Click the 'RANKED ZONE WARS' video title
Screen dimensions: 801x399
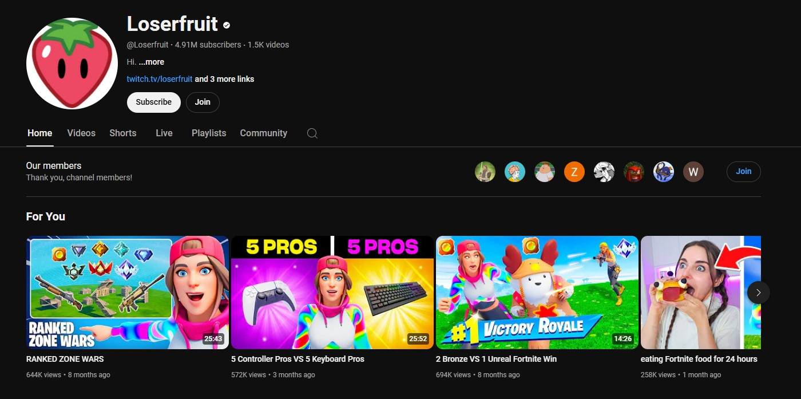coord(65,359)
